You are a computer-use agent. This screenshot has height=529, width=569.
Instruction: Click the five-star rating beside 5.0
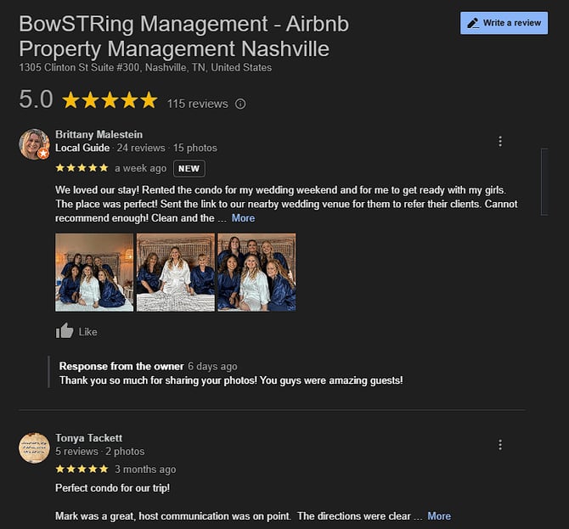110,100
